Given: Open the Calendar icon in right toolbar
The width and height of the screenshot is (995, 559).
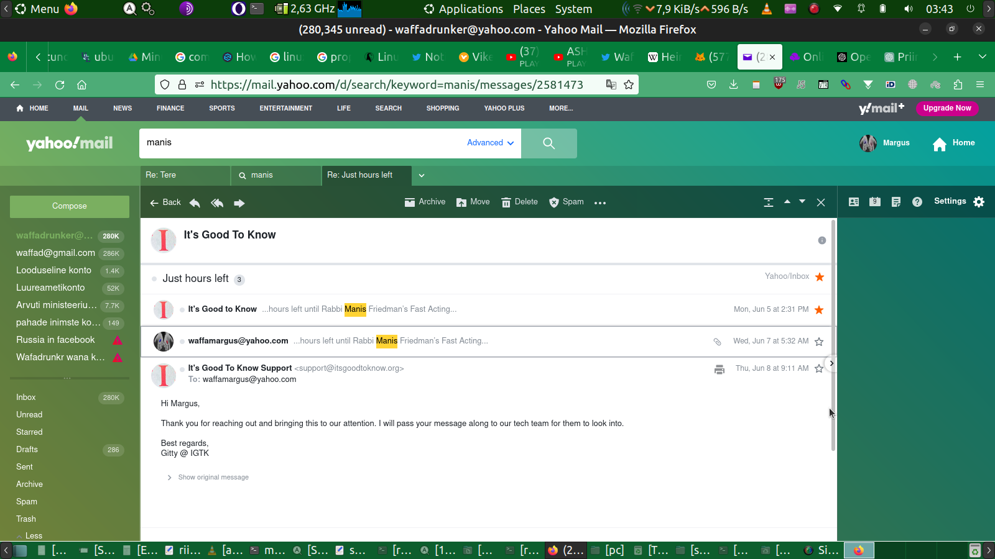Looking at the screenshot, I should pos(875,202).
